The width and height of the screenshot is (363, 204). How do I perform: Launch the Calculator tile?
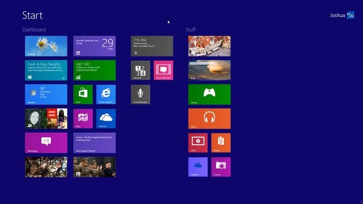140,70
